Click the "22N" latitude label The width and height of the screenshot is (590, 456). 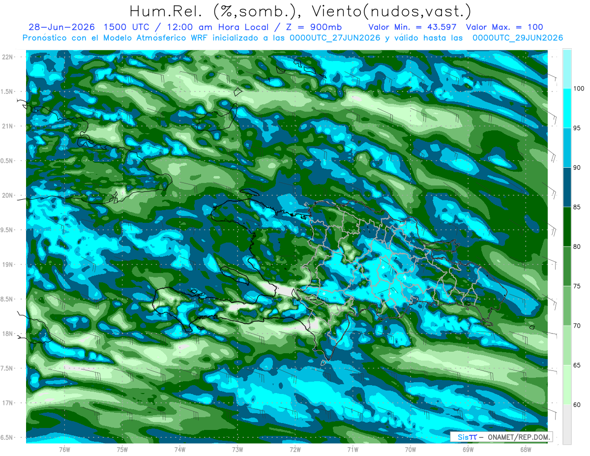point(8,57)
